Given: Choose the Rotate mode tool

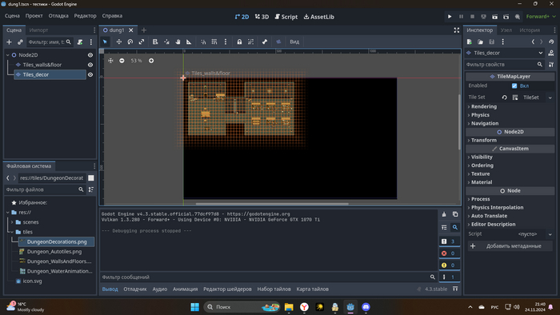Looking at the screenshot, I should [130, 42].
